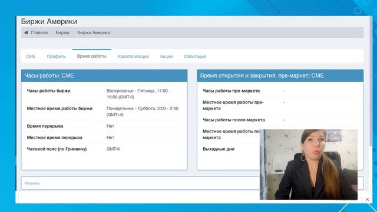Select text 'Понедельник - Суббота, 3:00 - 2:00 (GMT+4)'

[143, 111]
